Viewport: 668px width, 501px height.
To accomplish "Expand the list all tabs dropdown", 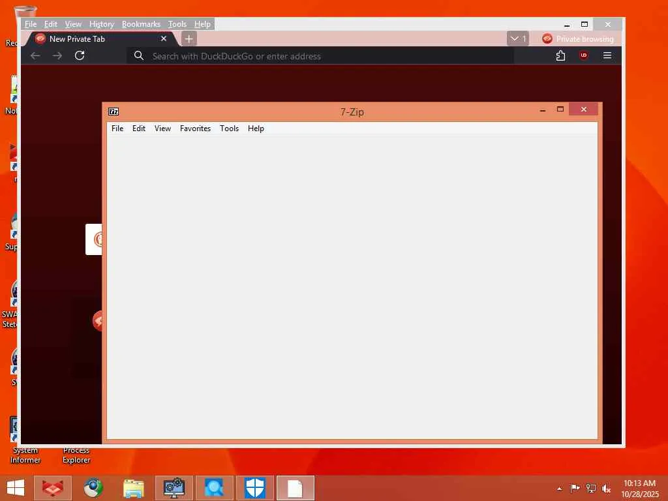I will point(517,38).
